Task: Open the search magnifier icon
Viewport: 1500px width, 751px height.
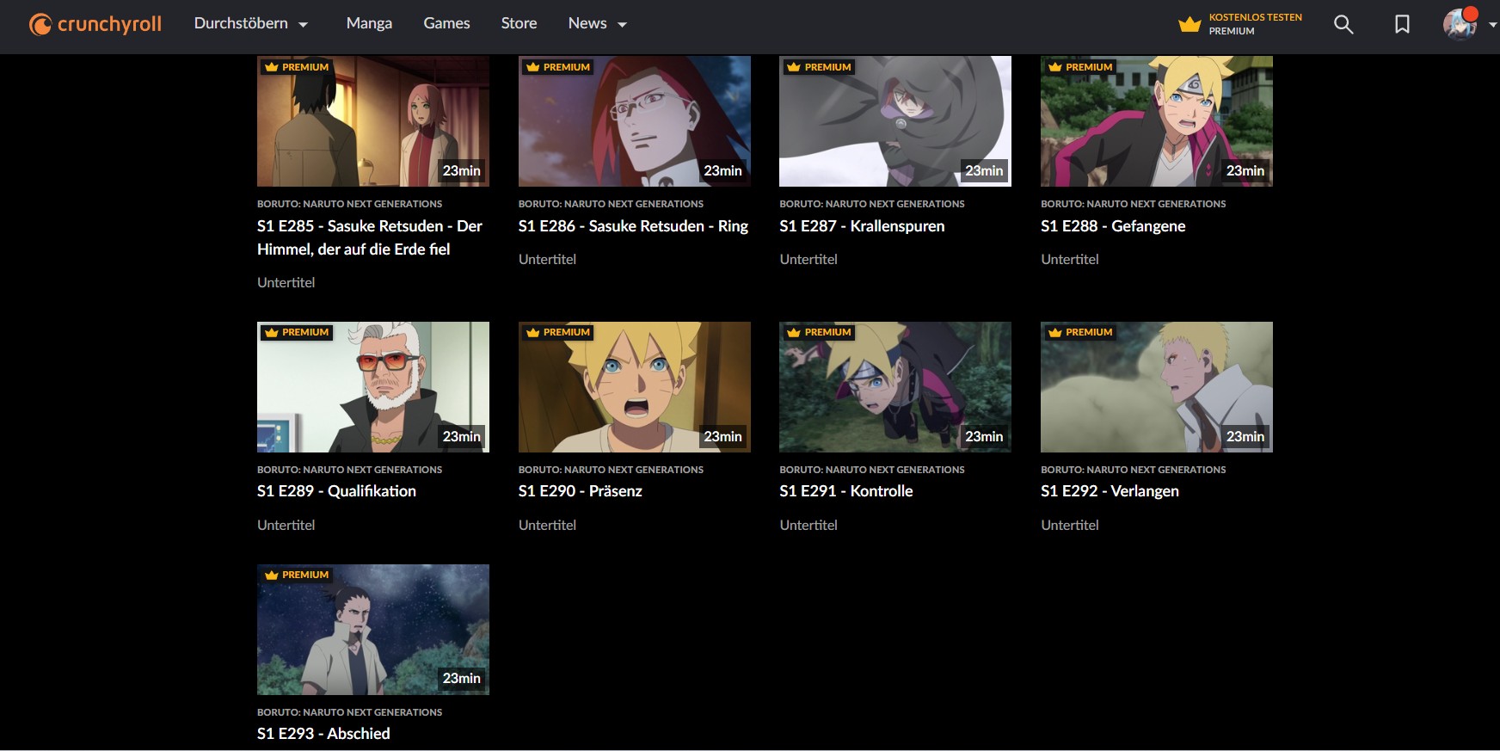Action: point(1343,24)
